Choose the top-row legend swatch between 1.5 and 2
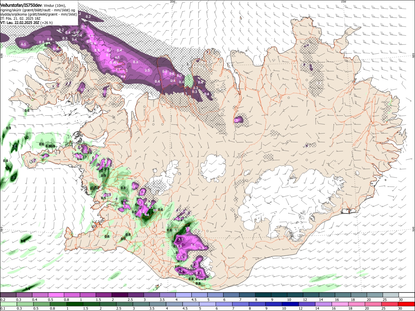 (x=104, y=295)
